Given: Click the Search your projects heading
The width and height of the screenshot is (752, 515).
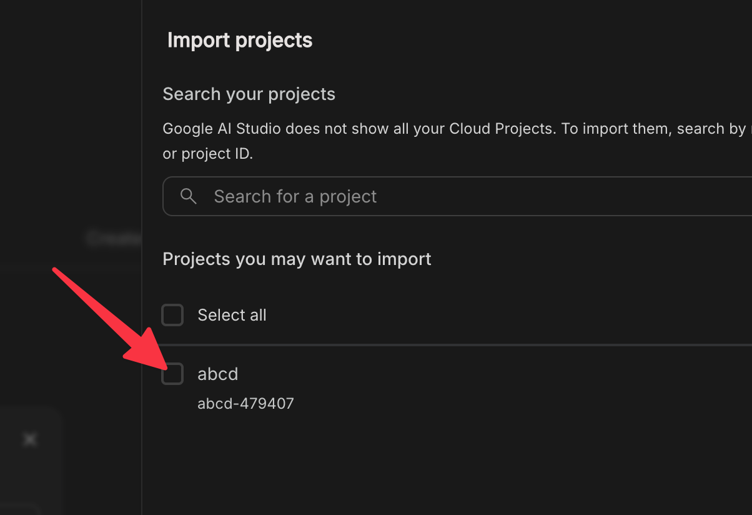Looking at the screenshot, I should pos(249,94).
